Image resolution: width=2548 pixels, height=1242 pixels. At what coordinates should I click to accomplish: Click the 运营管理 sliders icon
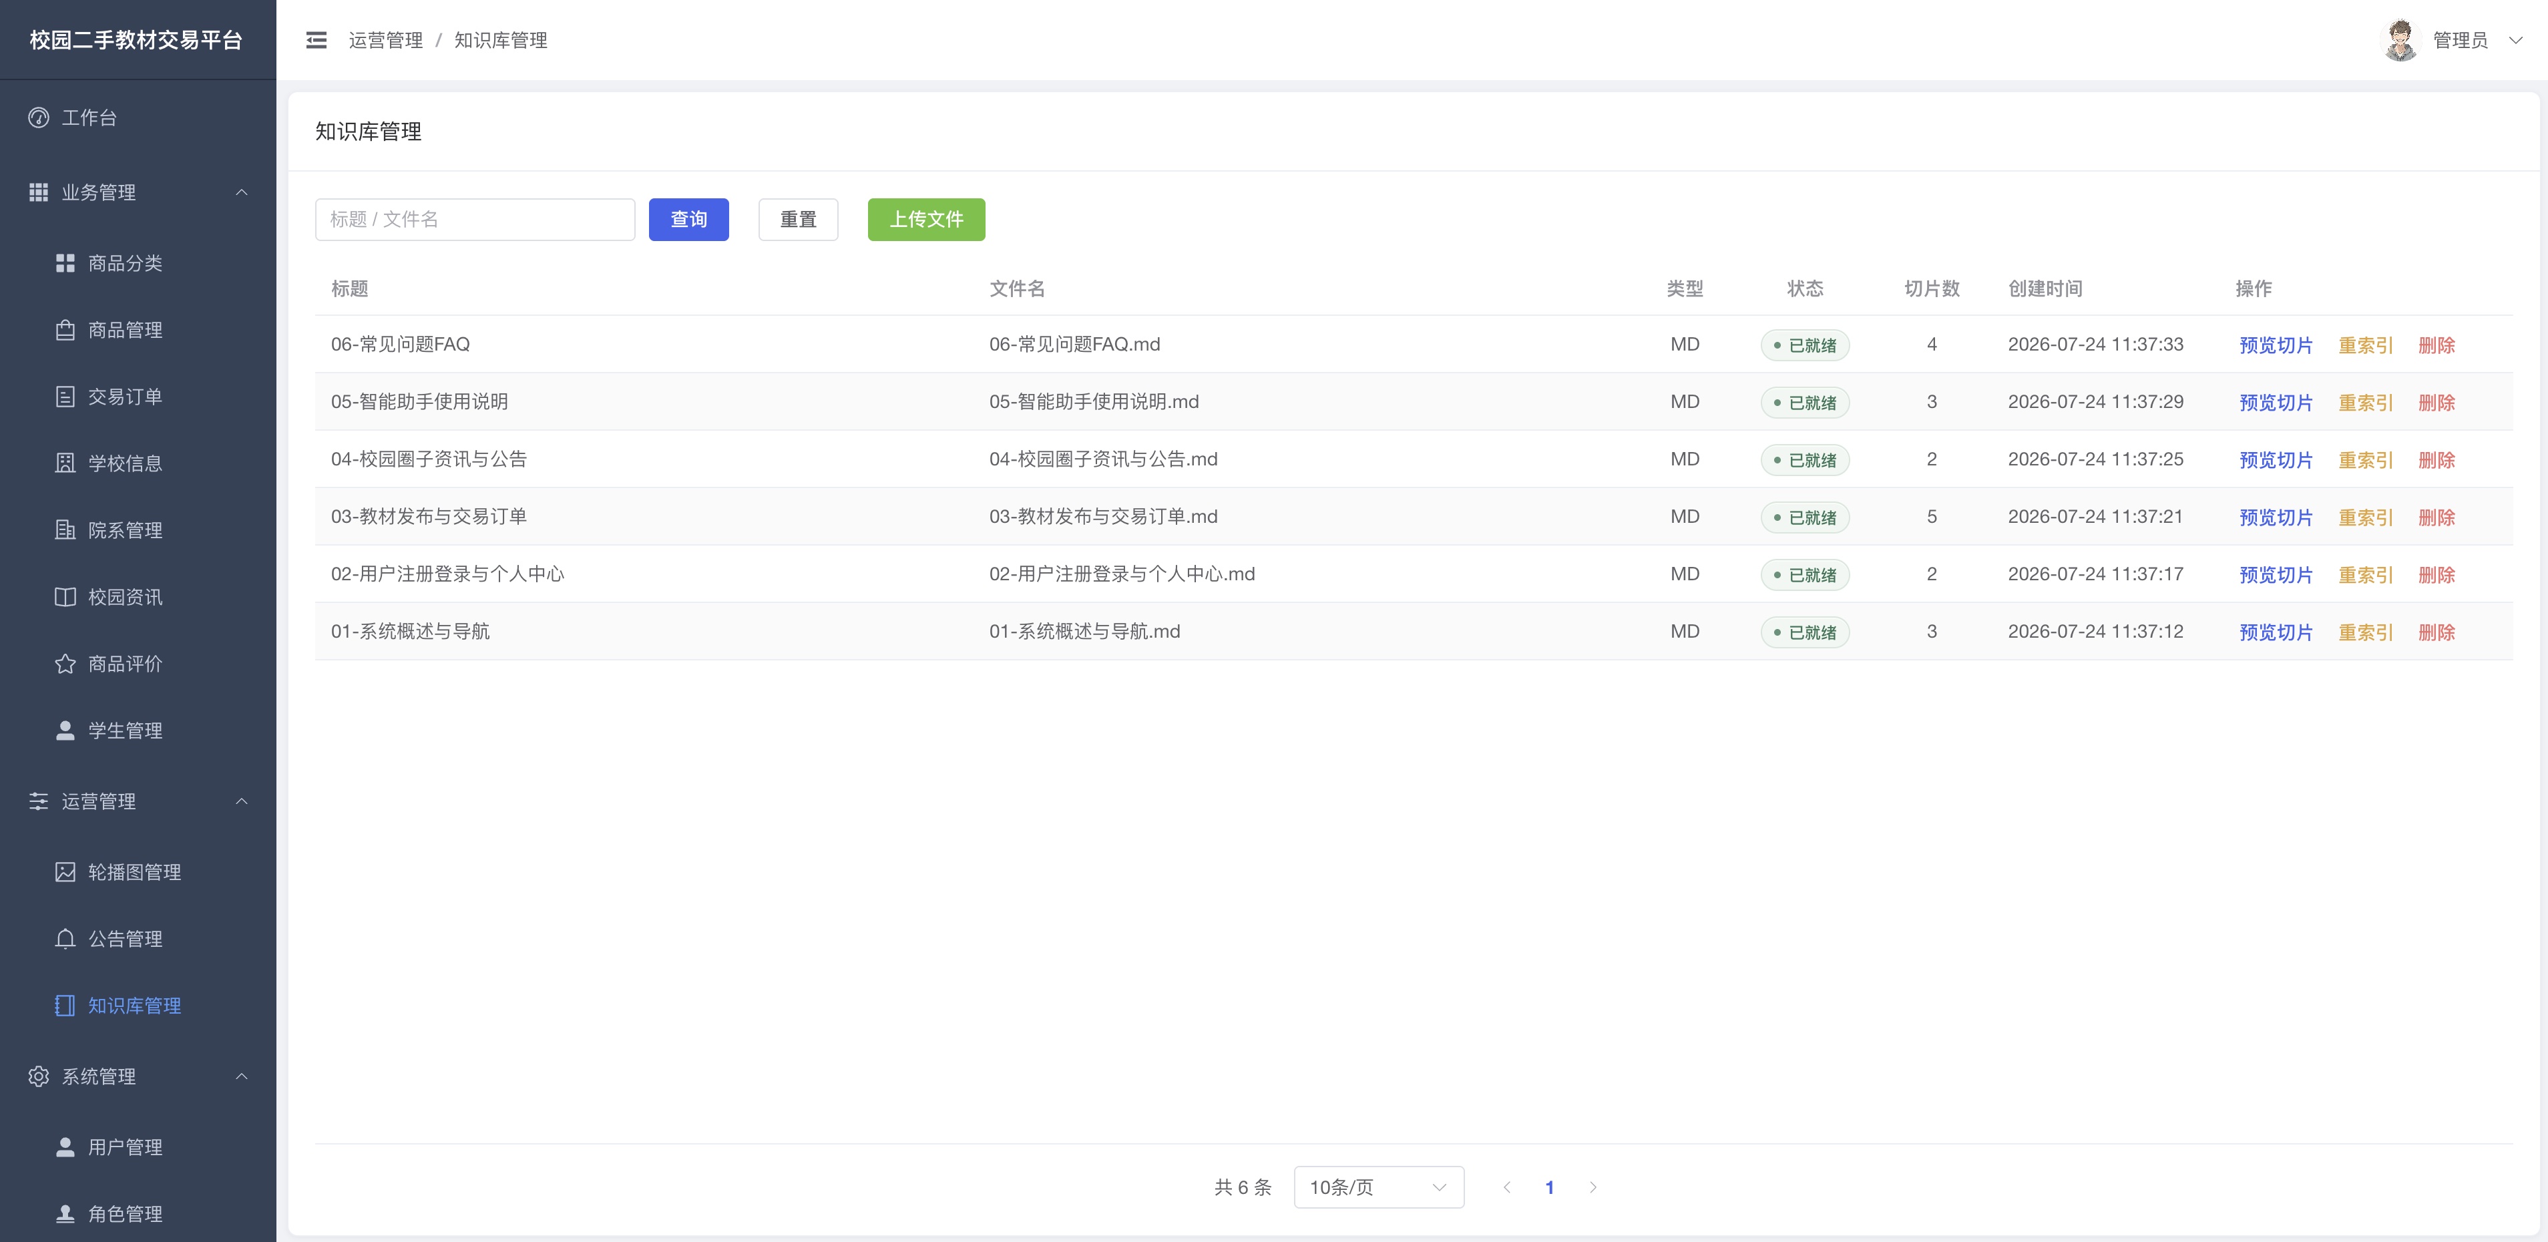[39, 801]
